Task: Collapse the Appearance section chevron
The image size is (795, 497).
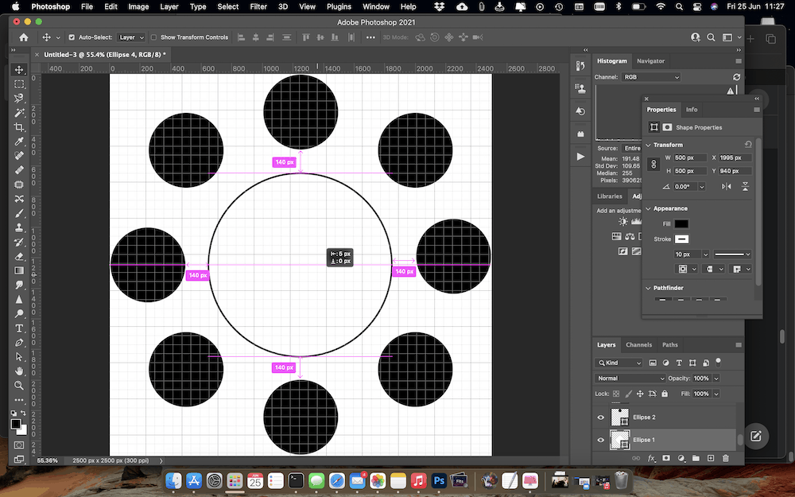Action: pyautogui.click(x=648, y=208)
